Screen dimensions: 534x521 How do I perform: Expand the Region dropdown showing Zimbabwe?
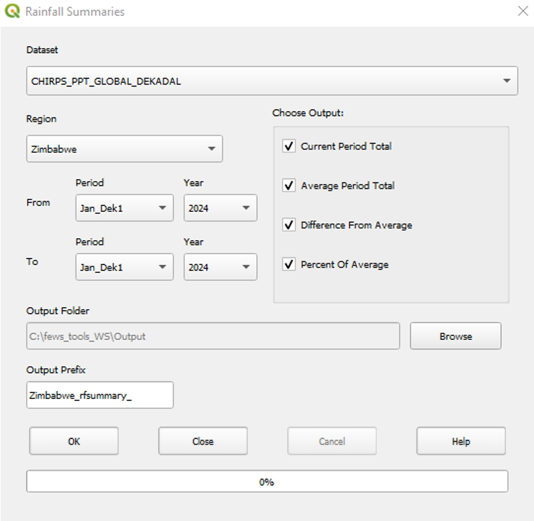[124, 149]
